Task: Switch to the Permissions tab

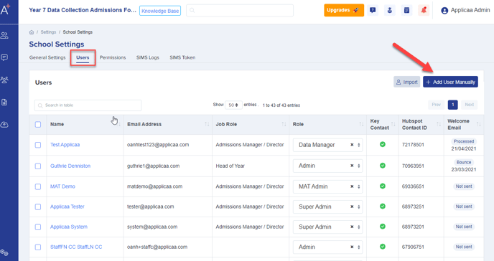Action: coord(113,57)
